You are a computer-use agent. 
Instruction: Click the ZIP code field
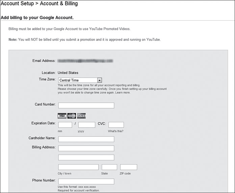pyautogui.click(x=129, y=167)
